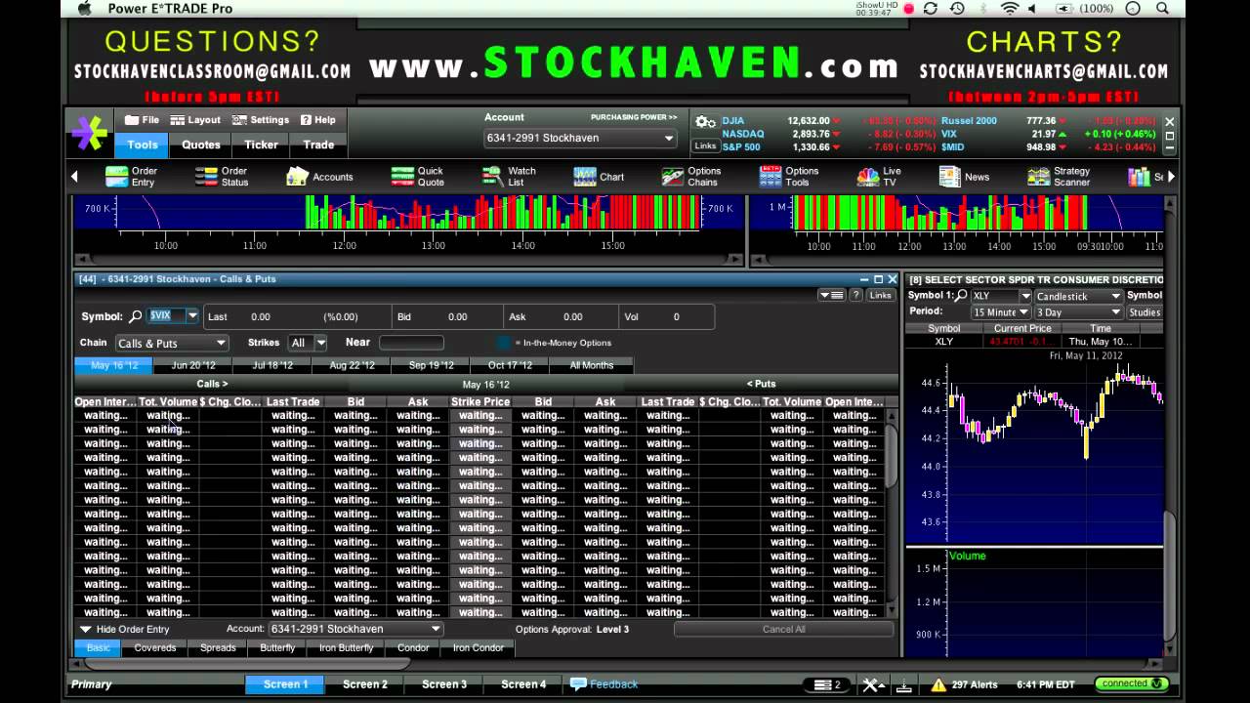Click the Symbol 1 lookup magnifier in chart panel

[962, 296]
